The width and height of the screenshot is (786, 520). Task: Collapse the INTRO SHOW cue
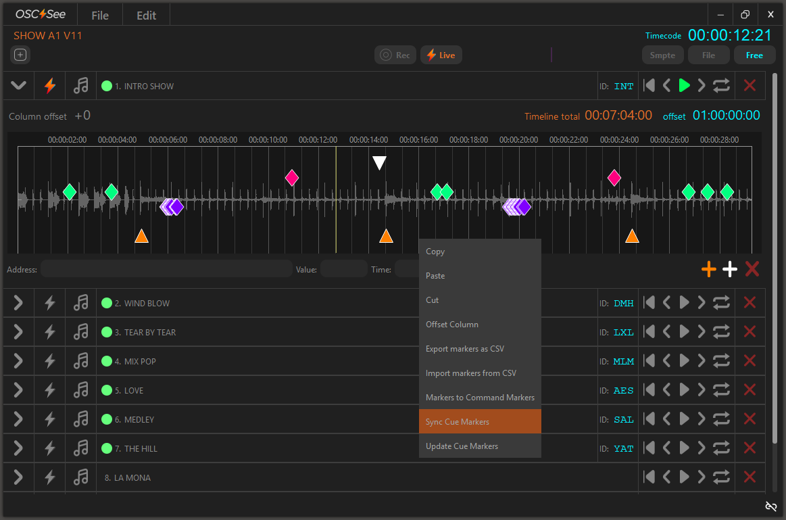click(18, 86)
